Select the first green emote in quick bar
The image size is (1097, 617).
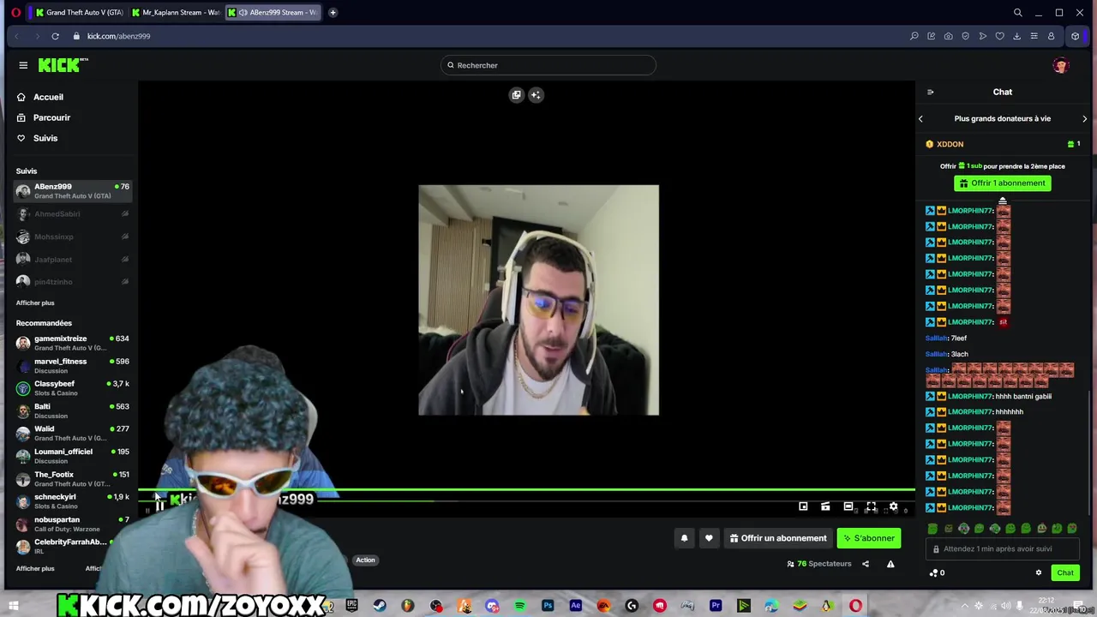932,529
